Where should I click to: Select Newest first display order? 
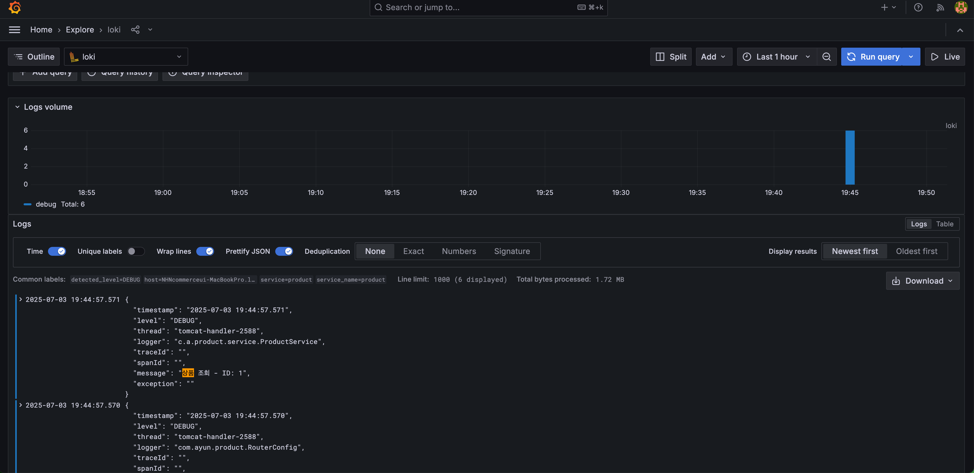click(x=854, y=251)
